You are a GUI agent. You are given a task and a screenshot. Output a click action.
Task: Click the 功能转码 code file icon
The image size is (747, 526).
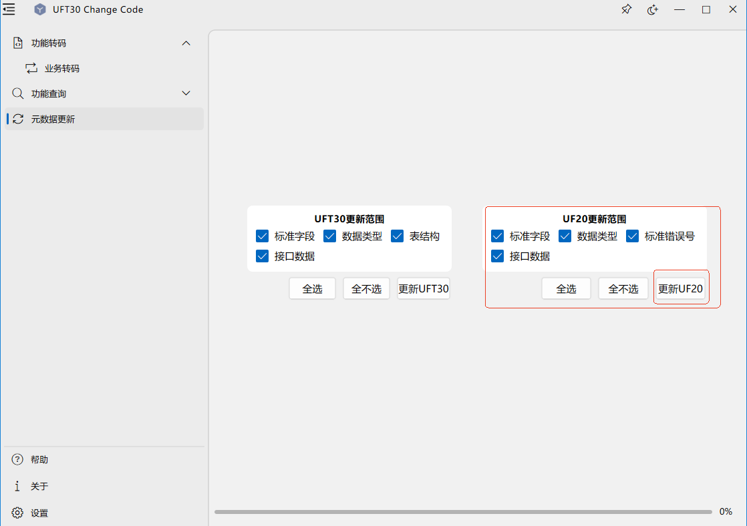[17, 43]
